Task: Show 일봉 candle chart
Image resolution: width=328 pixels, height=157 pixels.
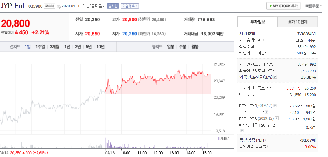Action: (171, 47)
